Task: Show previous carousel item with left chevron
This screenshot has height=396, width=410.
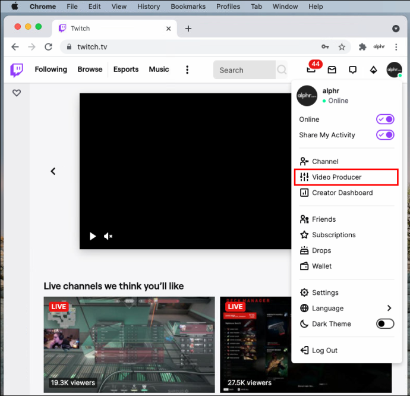Action: (53, 171)
